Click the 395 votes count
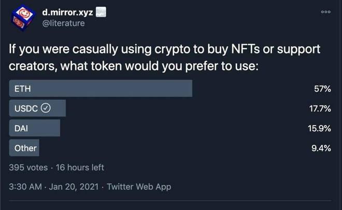Image resolution: width=342 pixels, height=210 pixels. tap(28, 167)
